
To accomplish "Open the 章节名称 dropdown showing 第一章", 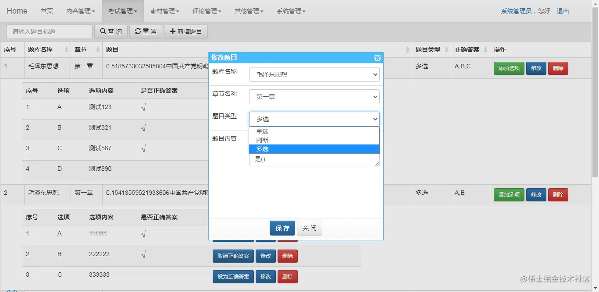I will (314, 97).
